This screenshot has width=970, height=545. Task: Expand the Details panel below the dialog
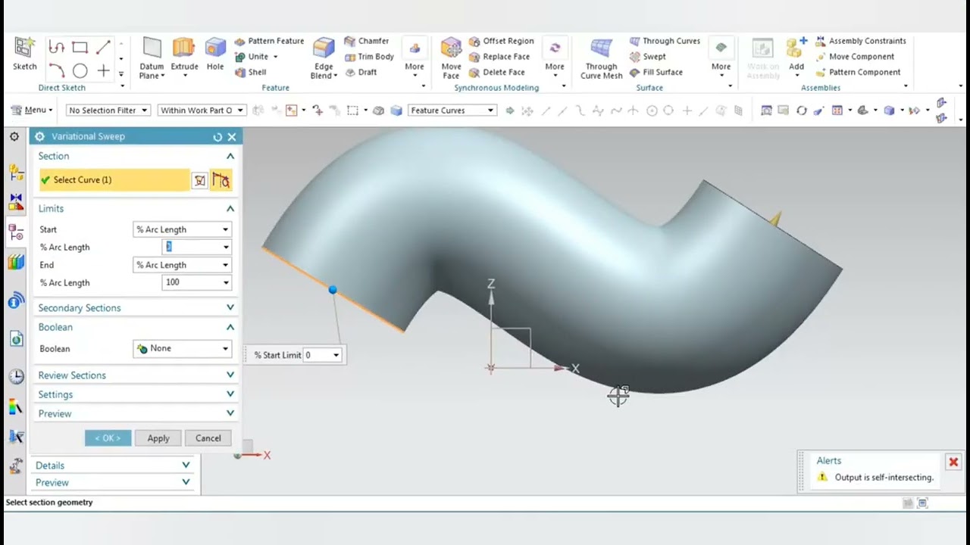[186, 465]
